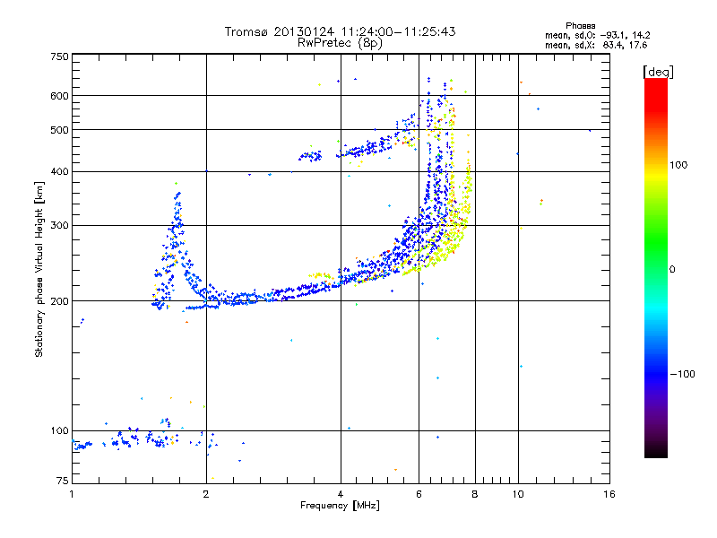Click the colorbar tick label '100'
The width and height of the screenshot is (717, 538).
point(678,165)
